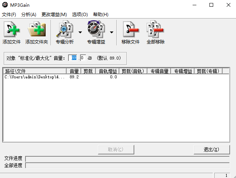Click the target volume integer field showing 89
The image size is (236, 178).
73,58
